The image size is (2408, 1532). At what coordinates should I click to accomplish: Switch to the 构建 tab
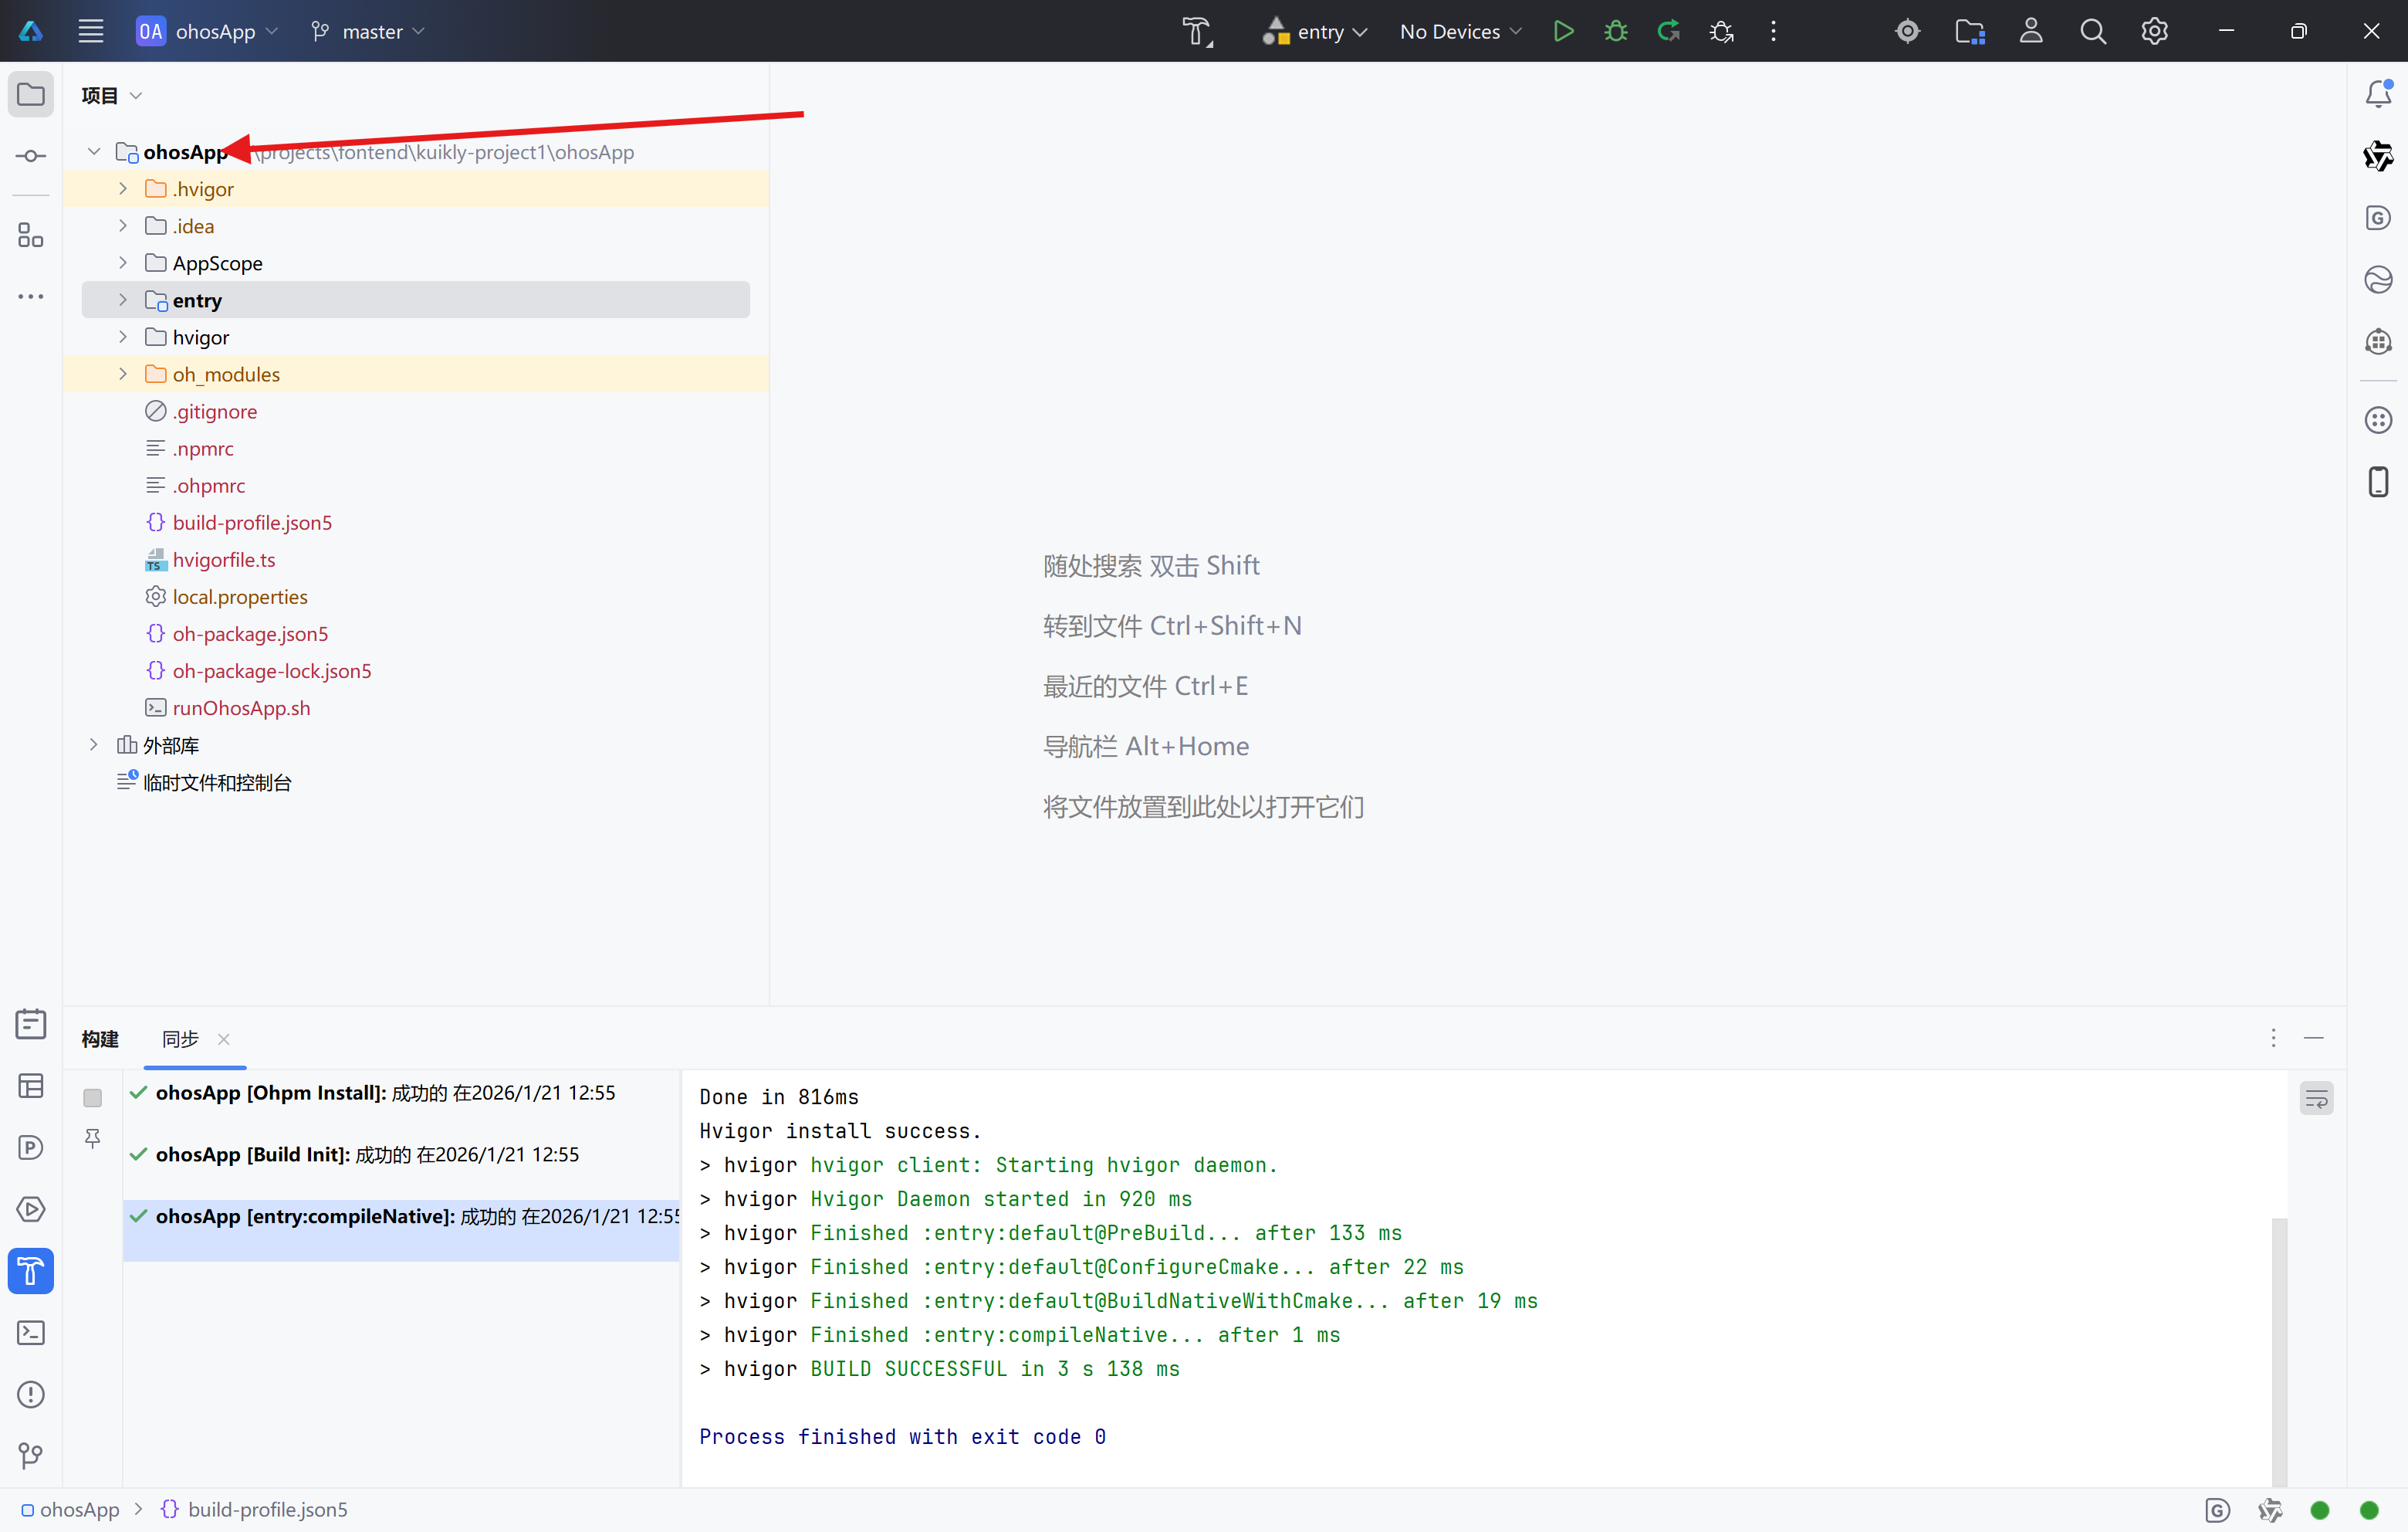[100, 1039]
